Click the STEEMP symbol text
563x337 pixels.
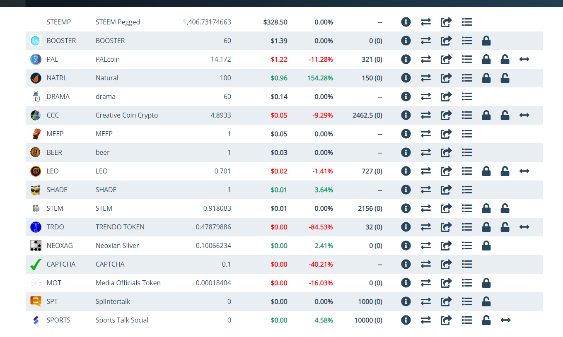(x=59, y=22)
